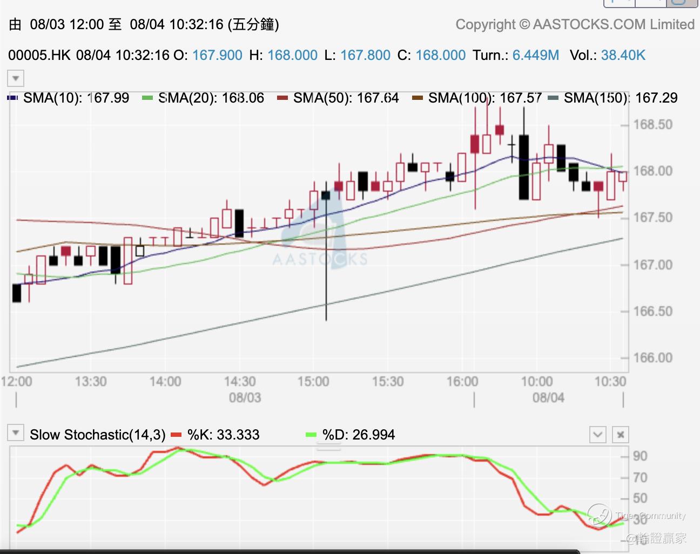Click the 167.00 price axis label

coord(653,265)
